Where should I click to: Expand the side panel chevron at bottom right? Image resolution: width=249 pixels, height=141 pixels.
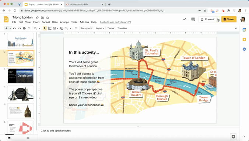(244, 136)
